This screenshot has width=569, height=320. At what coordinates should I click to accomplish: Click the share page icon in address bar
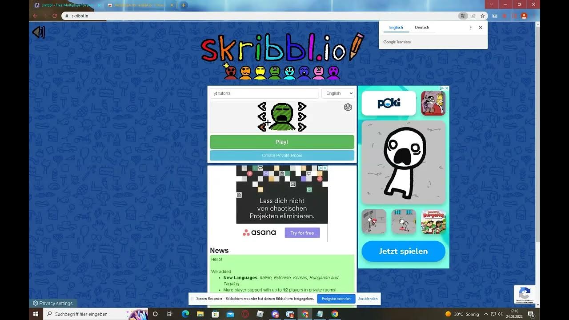473,16
